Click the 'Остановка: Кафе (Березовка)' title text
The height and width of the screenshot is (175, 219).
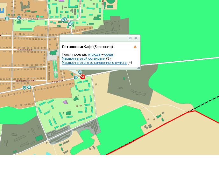87,47
